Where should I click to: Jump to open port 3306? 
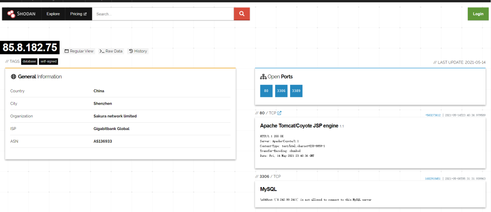(281, 91)
